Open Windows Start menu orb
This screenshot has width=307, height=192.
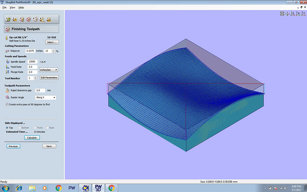tap(5, 188)
